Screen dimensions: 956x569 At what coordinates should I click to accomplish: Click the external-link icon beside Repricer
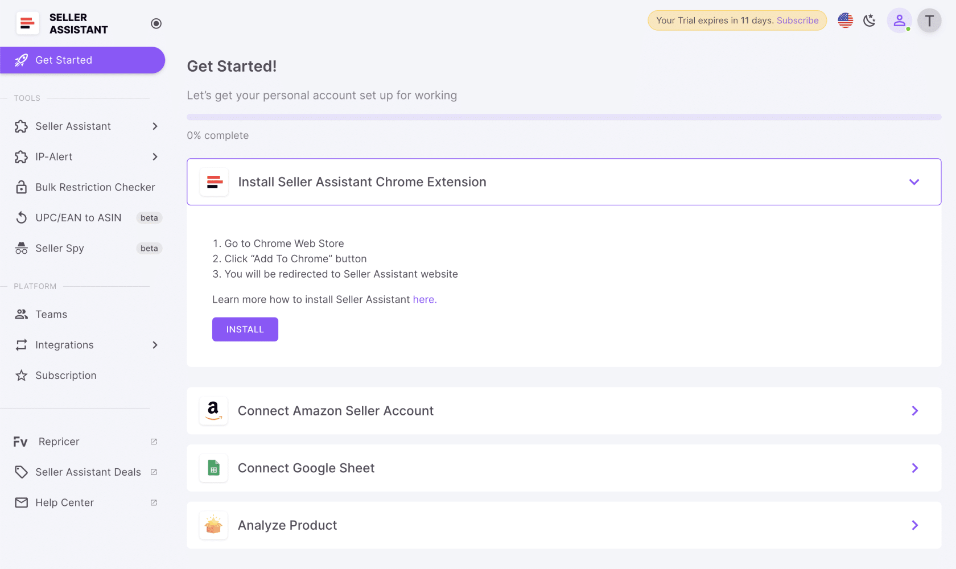coord(154,442)
